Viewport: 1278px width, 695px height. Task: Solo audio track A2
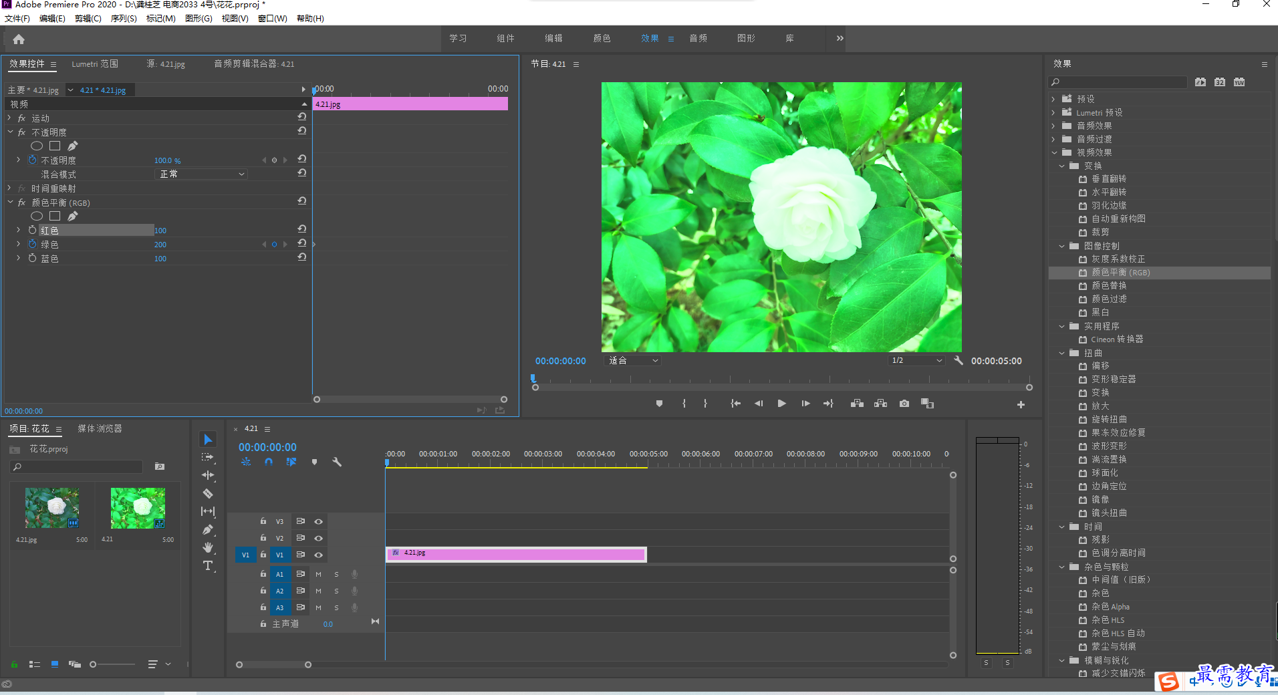coord(336,591)
